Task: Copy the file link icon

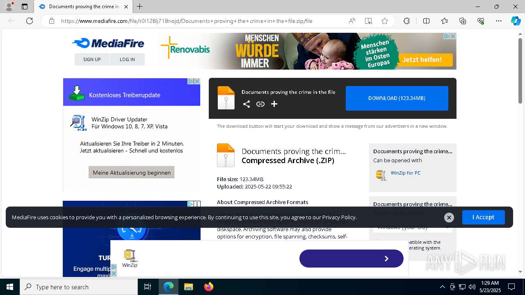Action: click(x=260, y=104)
